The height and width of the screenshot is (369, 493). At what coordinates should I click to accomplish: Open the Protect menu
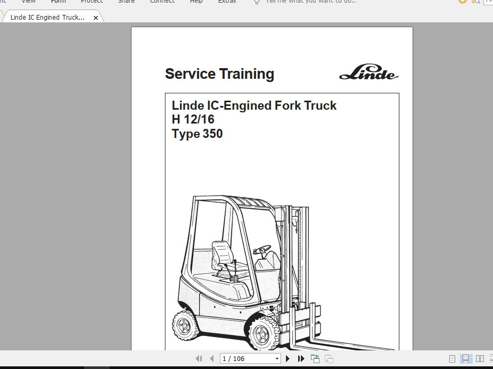(92, 1)
